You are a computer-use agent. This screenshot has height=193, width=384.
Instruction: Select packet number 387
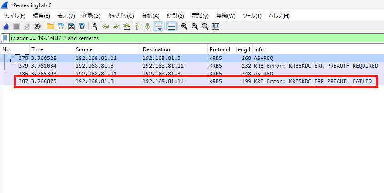click(24, 81)
